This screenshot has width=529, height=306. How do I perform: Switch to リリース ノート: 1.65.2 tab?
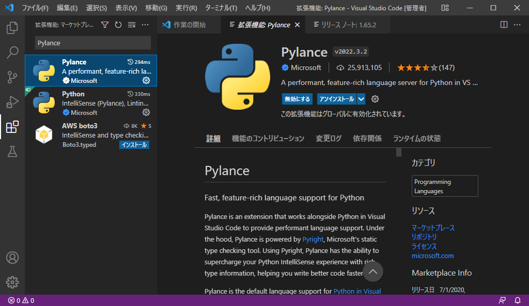pyautogui.click(x=348, y=25)
